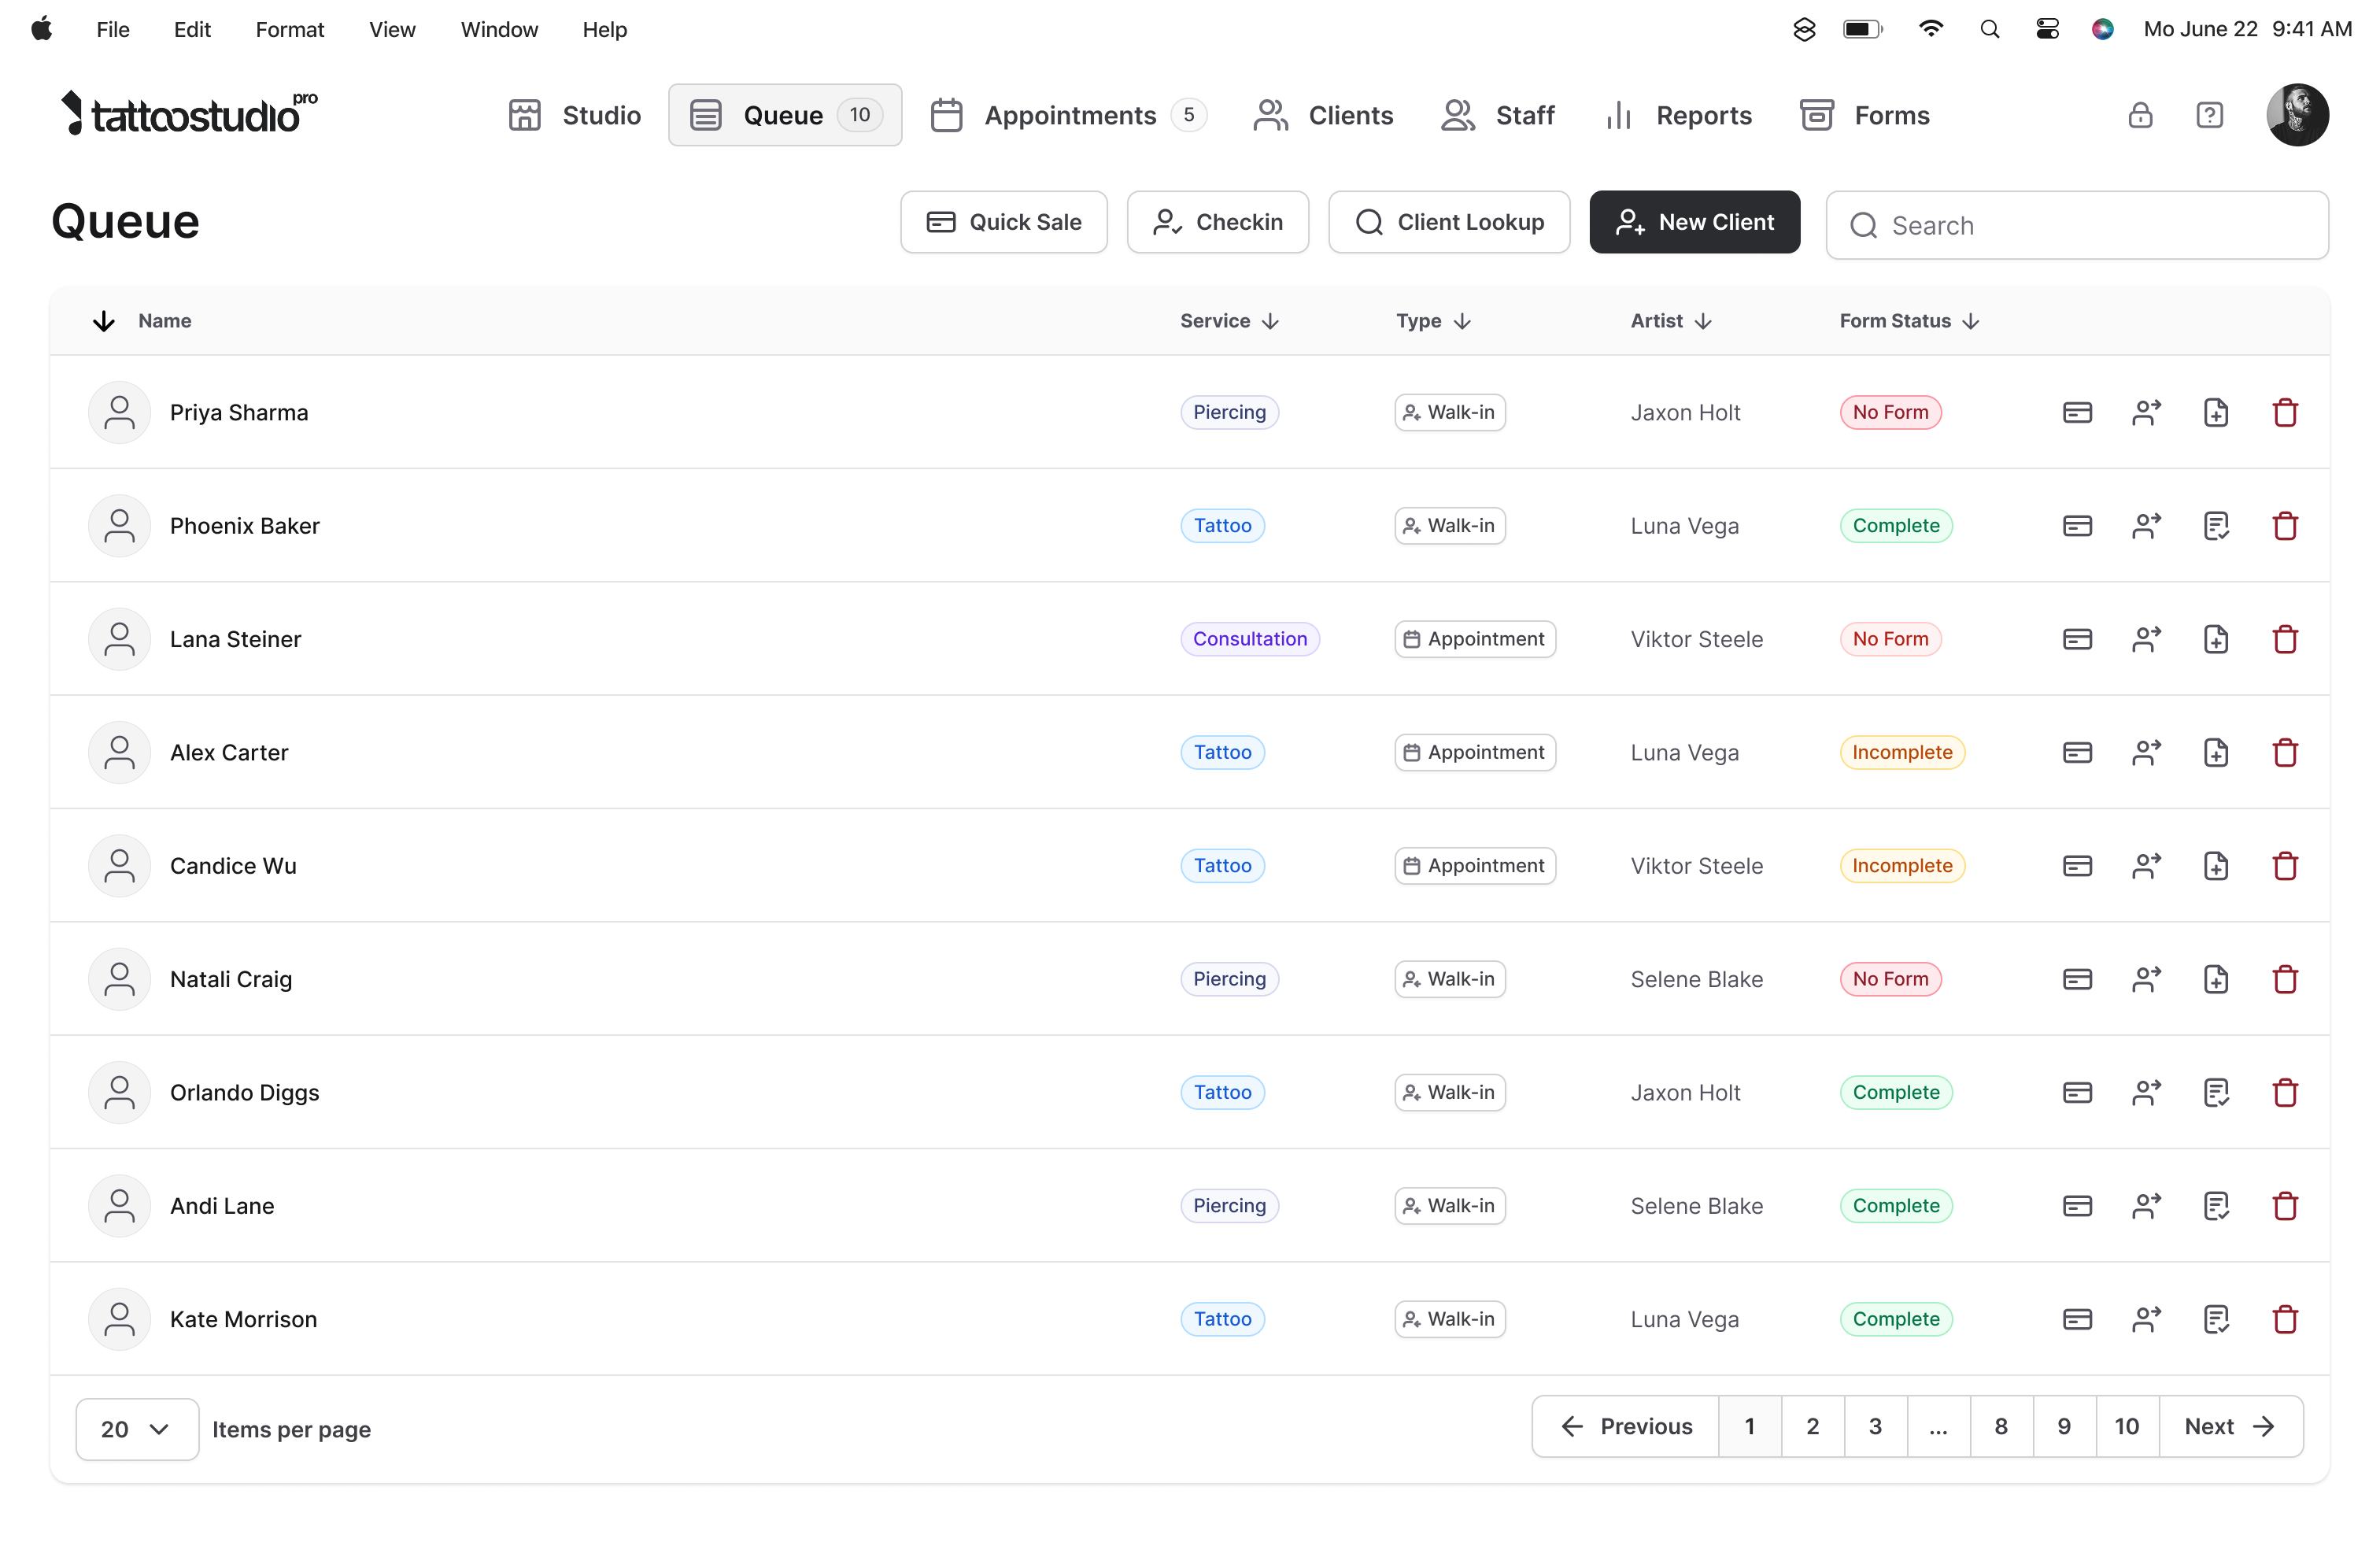
Task: Open the Clients tab
Action: tap(1322, 115)
